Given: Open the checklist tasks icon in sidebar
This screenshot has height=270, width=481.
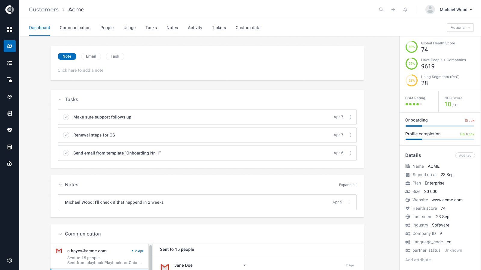Looking at the screenshot, I should [x=10, y=63].
